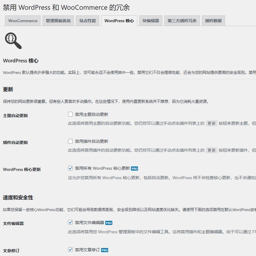Enable 禁用主题自动更新

(x=70, y=114)
